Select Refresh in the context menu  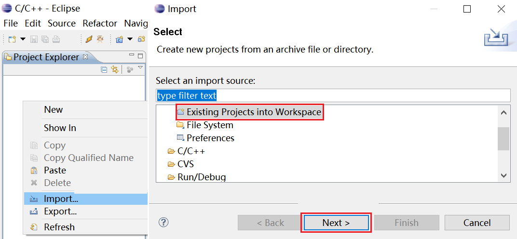(x=59, y=227)
